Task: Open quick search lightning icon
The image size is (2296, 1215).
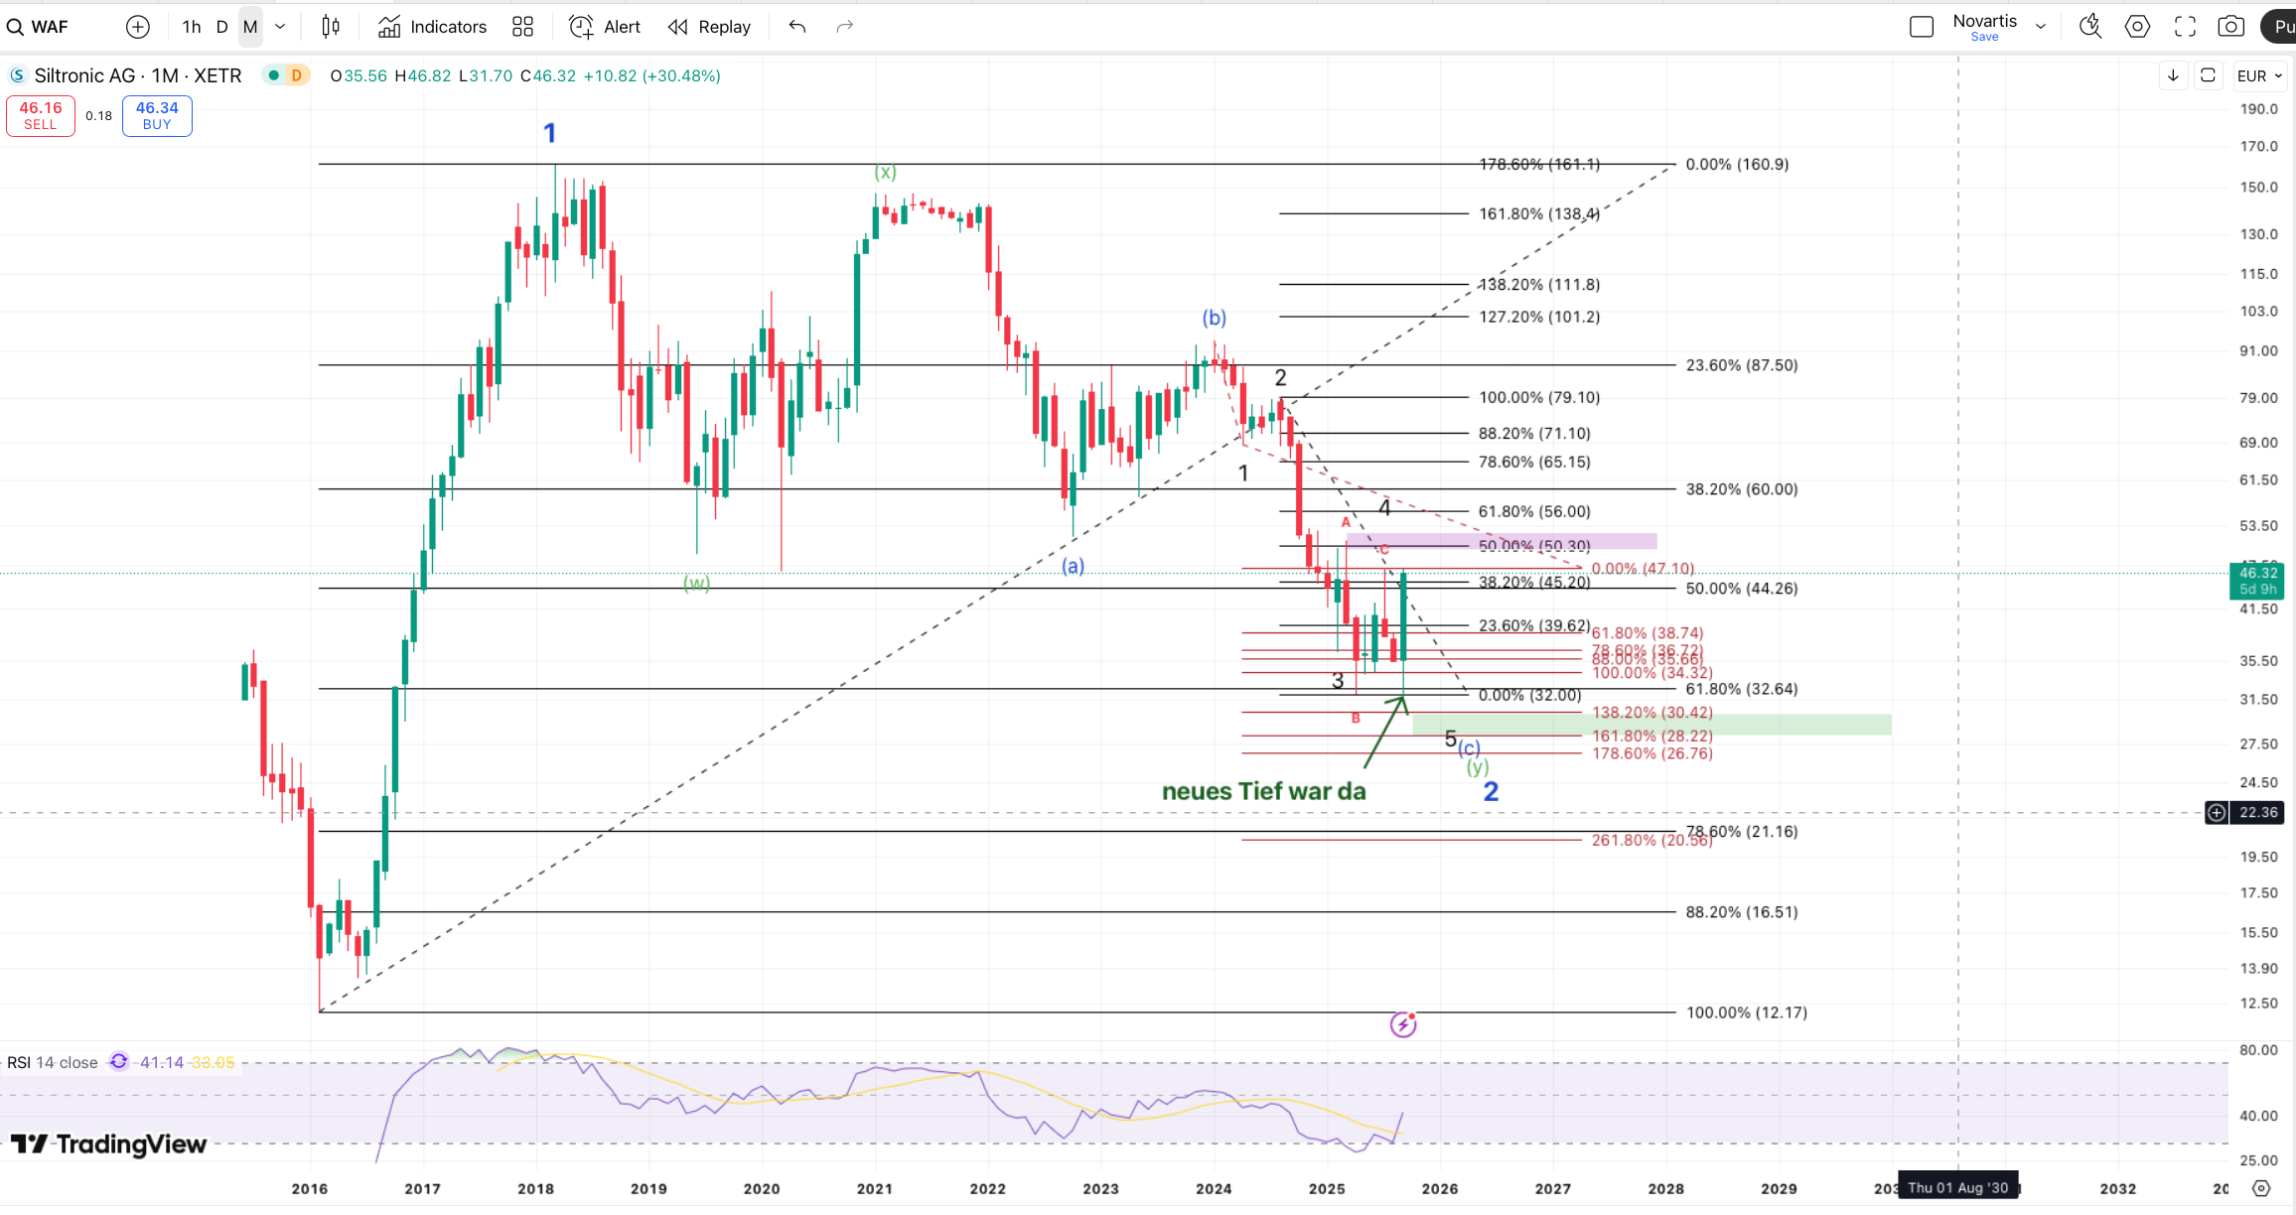Action: (x=2090, y=27)
